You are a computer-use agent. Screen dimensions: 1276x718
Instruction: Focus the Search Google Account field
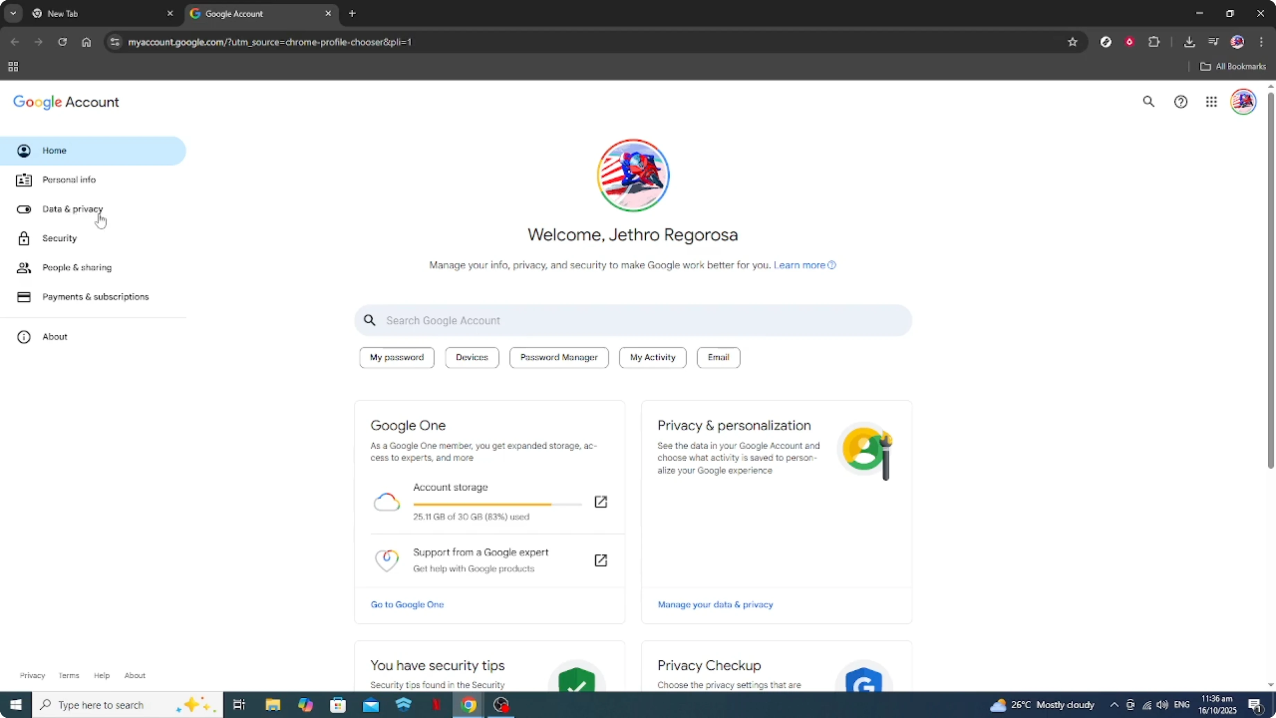point(633,320)
